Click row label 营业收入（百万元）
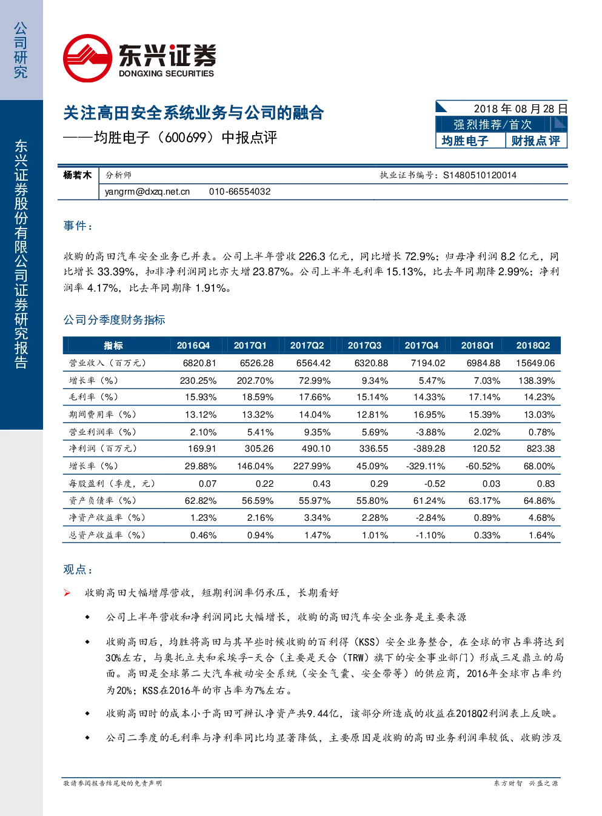Image resolution: width=602 pixels, height=816 pixels. [107, 363]
